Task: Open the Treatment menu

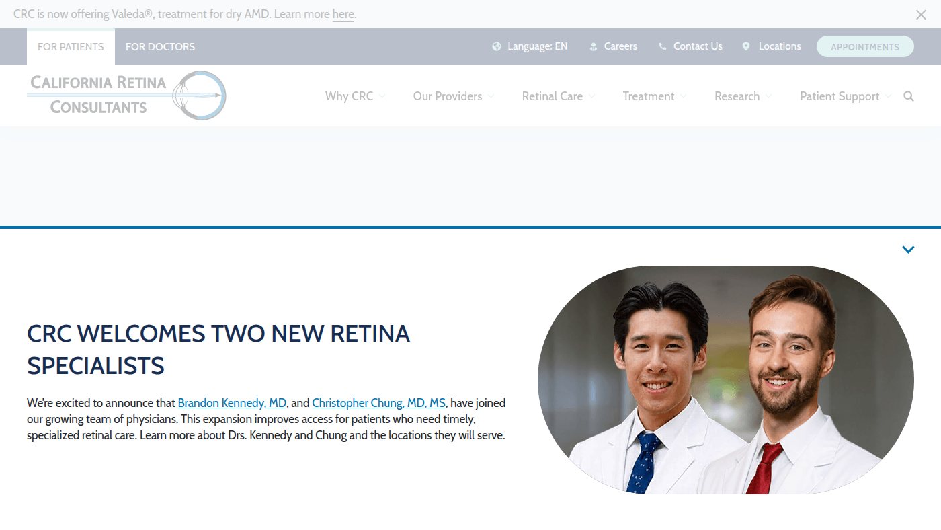Action: [649, 96]
